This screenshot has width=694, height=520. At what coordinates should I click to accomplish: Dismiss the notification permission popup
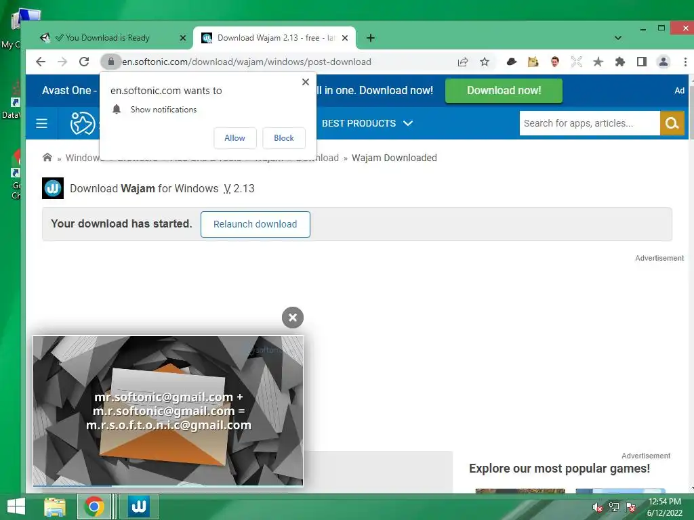306,82
